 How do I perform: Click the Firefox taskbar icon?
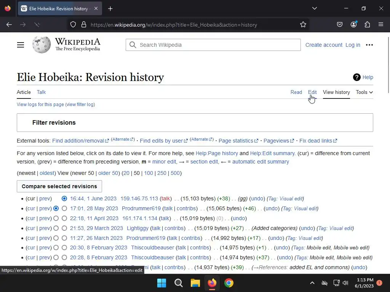click(212, 283)
